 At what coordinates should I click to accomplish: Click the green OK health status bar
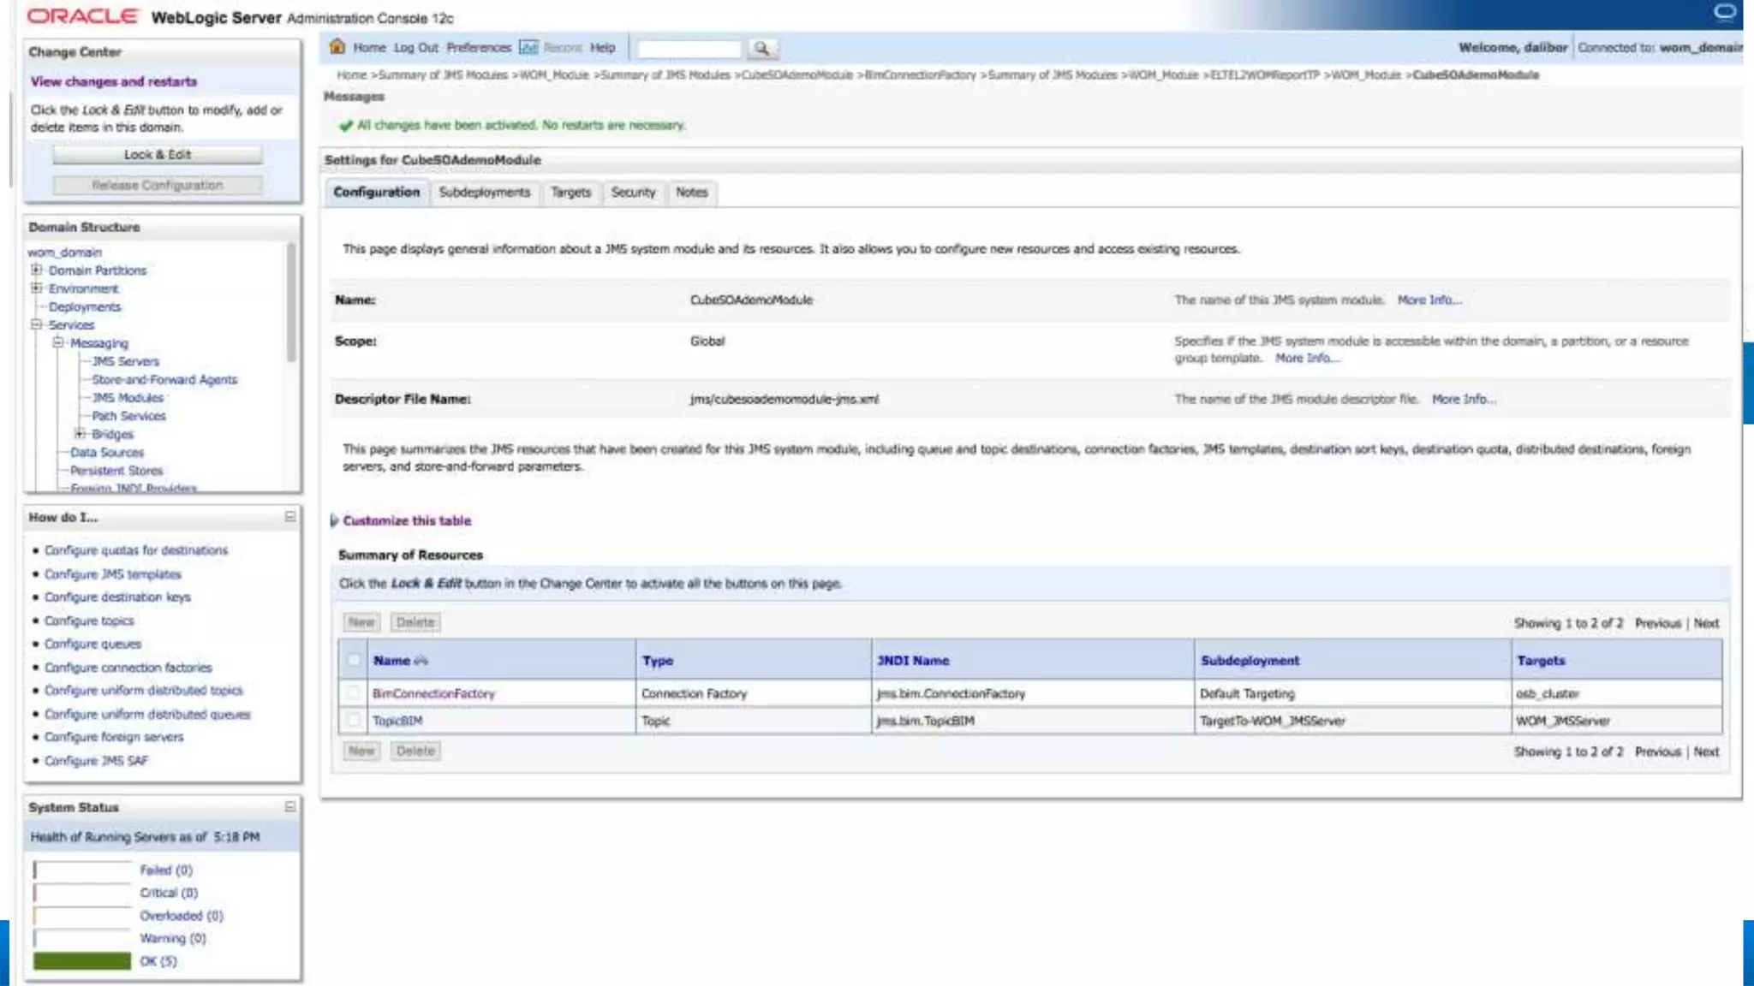[x=82, y=961]
